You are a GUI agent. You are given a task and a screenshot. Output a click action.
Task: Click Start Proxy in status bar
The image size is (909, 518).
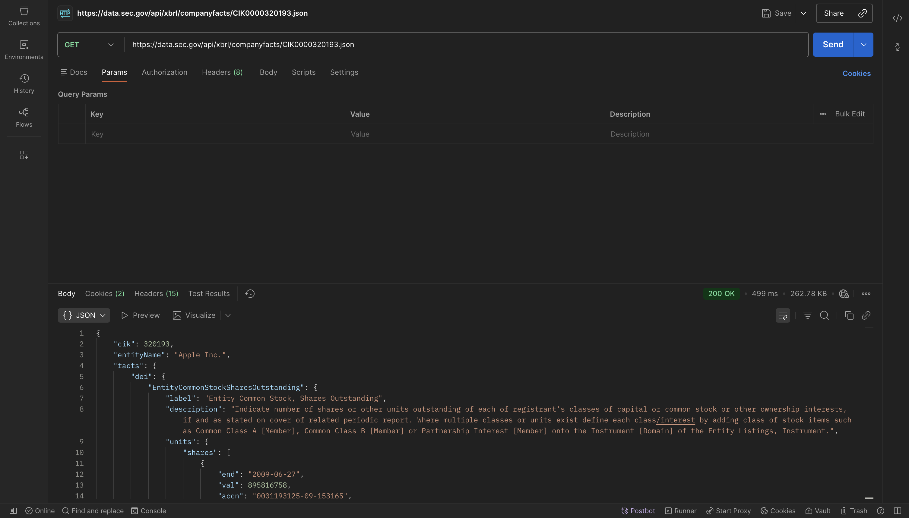728,510
